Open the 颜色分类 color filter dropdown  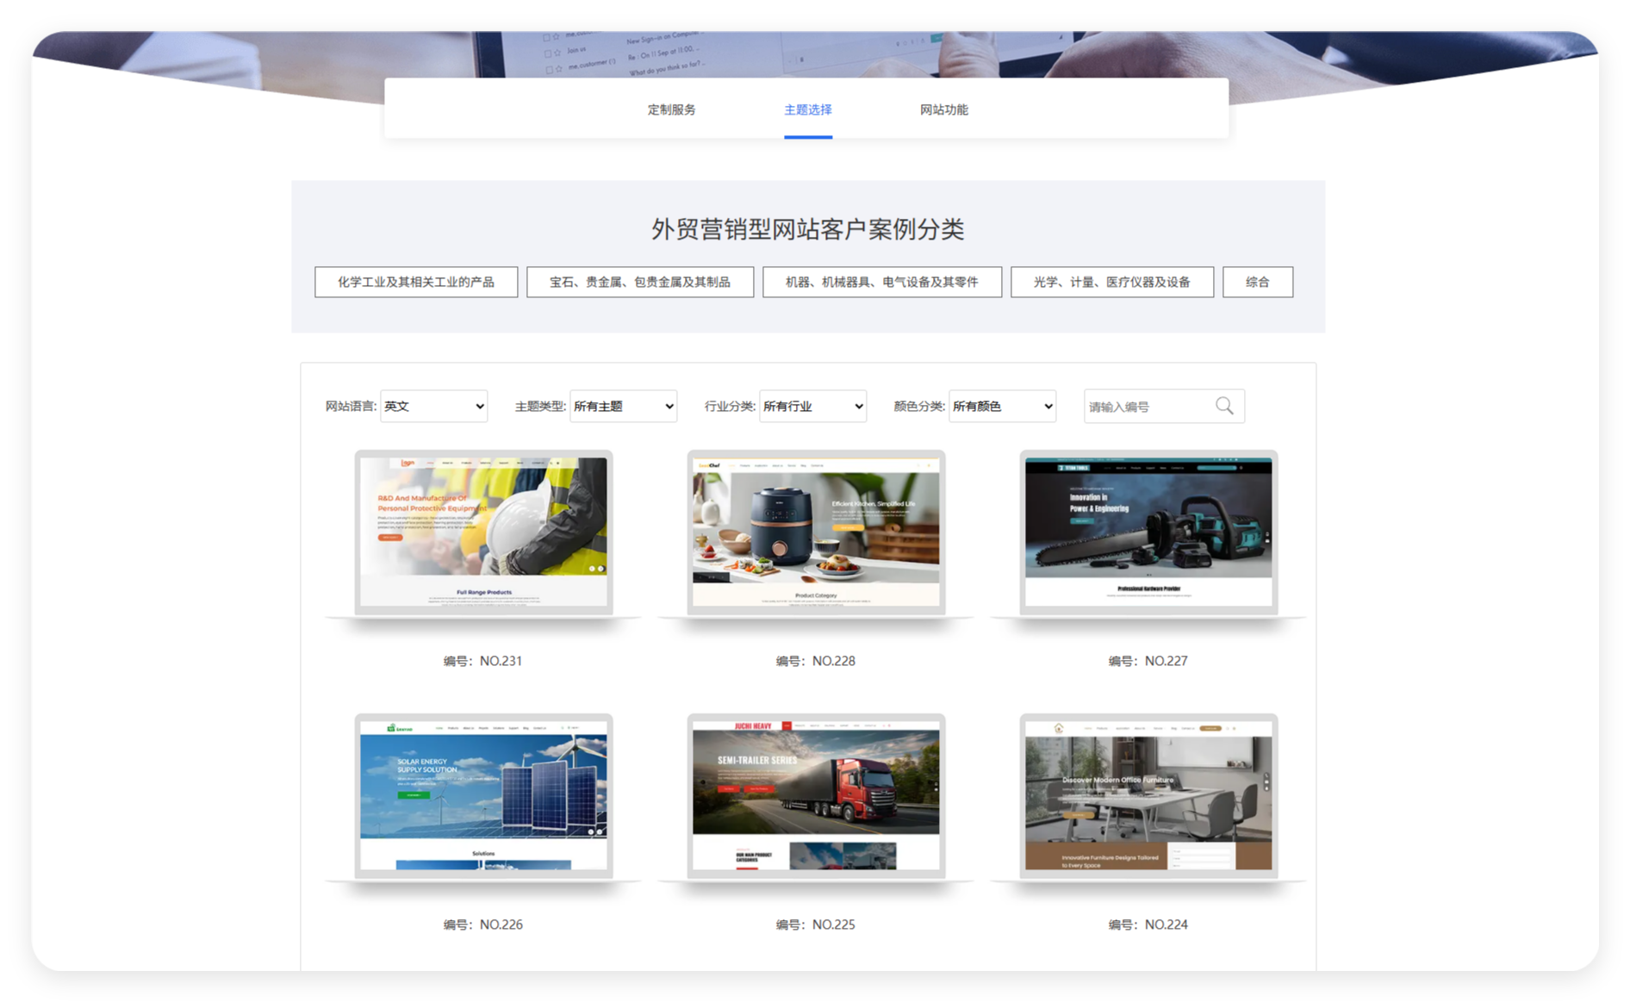tap(1002, 406)
